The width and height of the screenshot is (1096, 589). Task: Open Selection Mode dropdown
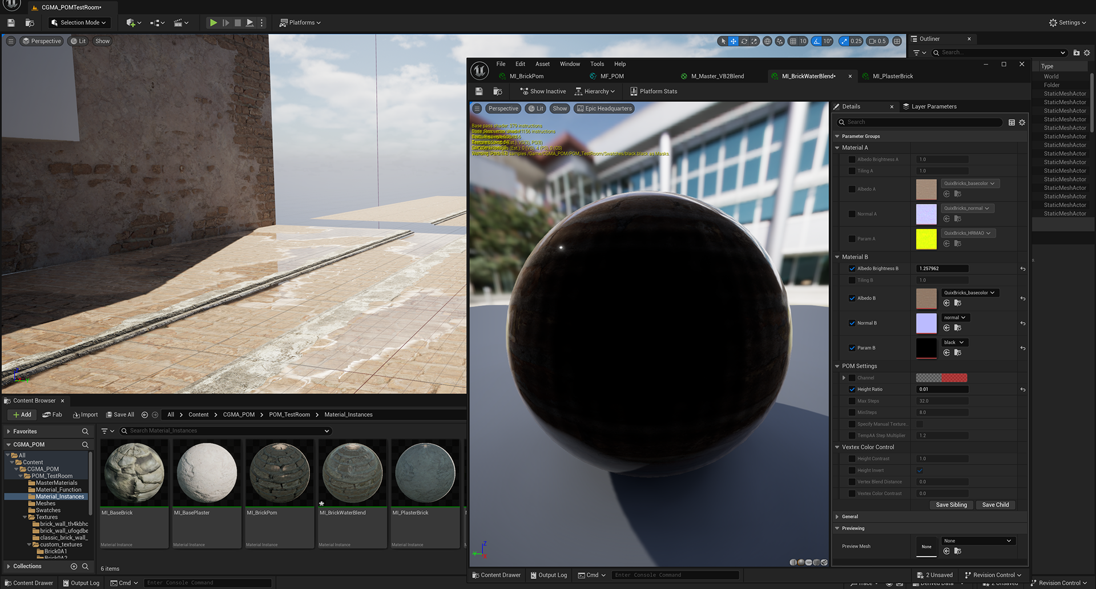[x=79, y=23]
